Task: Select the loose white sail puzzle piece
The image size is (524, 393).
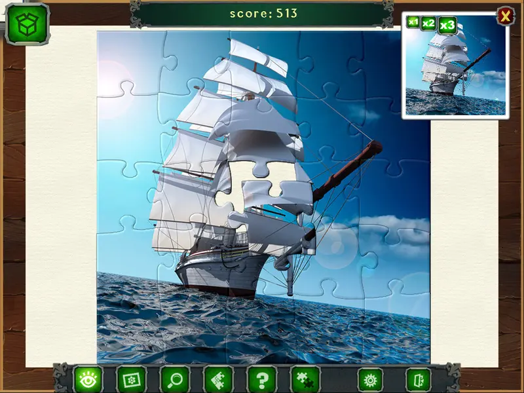Action: click(x=276, y=198)
